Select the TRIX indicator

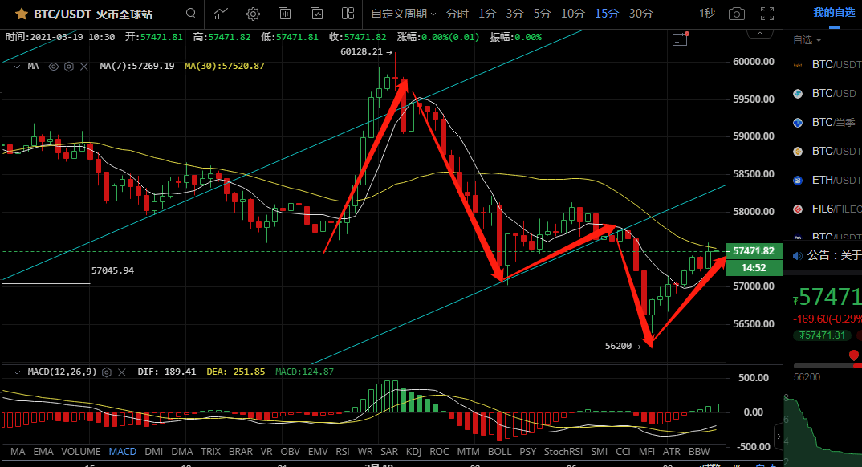210,452
